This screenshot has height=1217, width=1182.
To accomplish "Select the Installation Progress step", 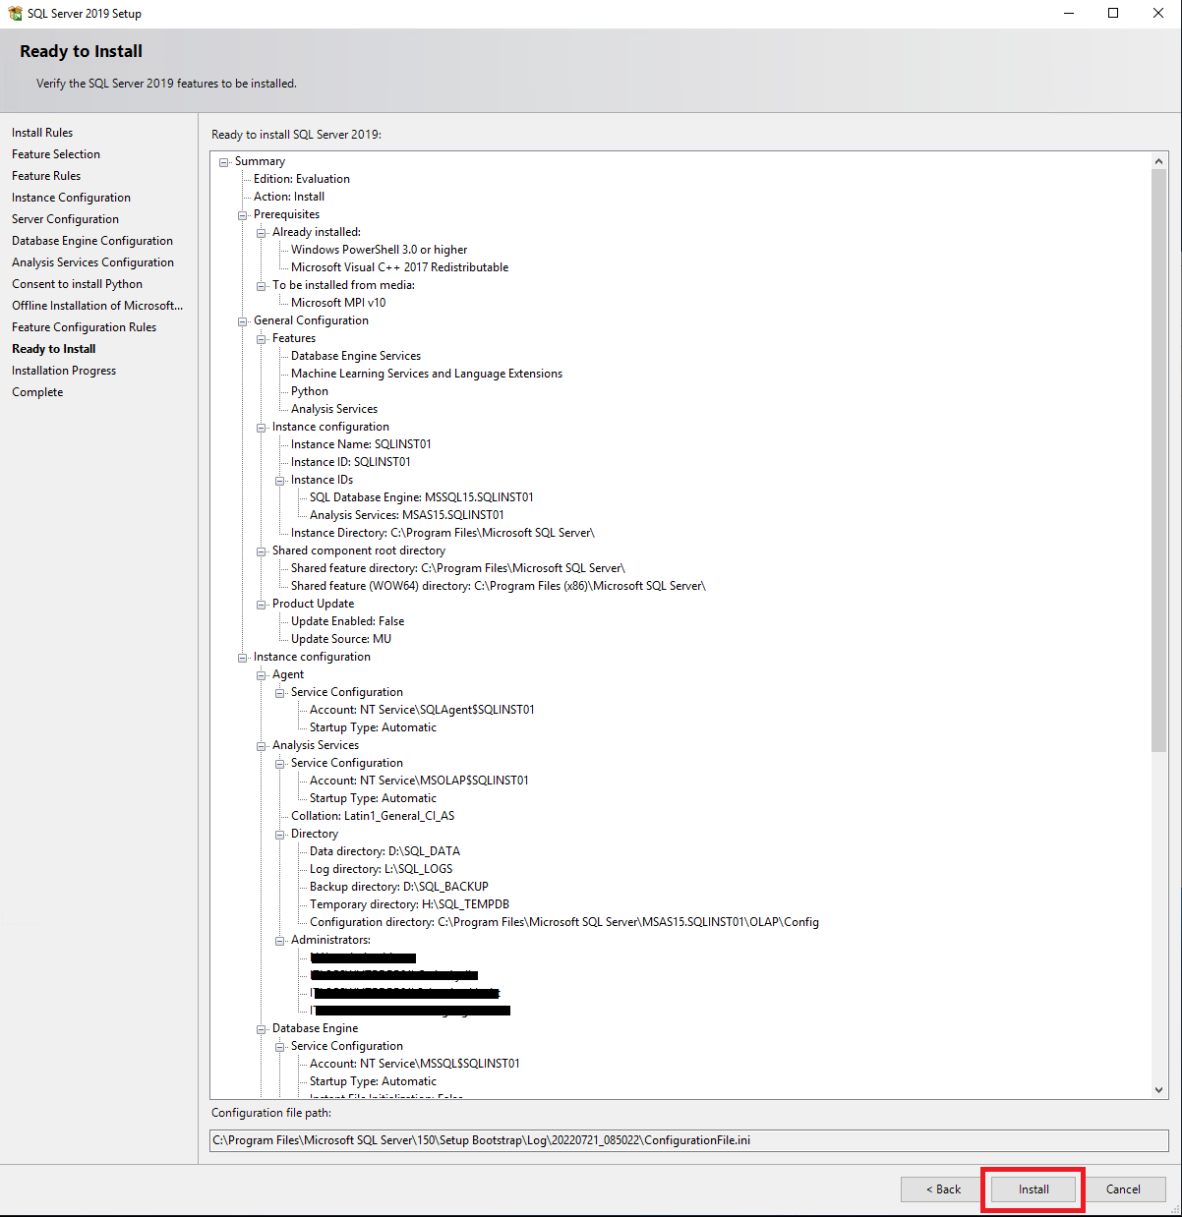I will click(64, 371).
